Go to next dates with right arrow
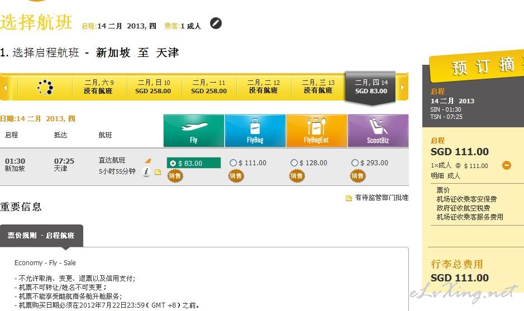The height and width of the screenshot is (311, 524). click(x=402, y=87)
